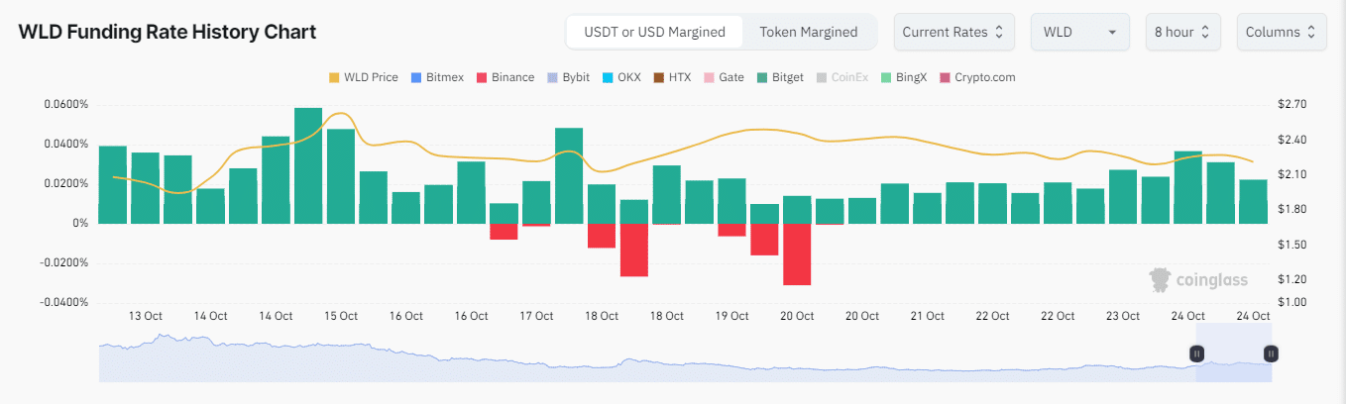Open the Current Rates dropdown
Viewport: 1346px width, 404px height.
(x=953, y=32)
